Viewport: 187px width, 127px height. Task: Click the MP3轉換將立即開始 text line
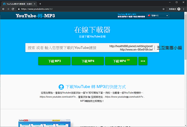click(x=92, y=101)
